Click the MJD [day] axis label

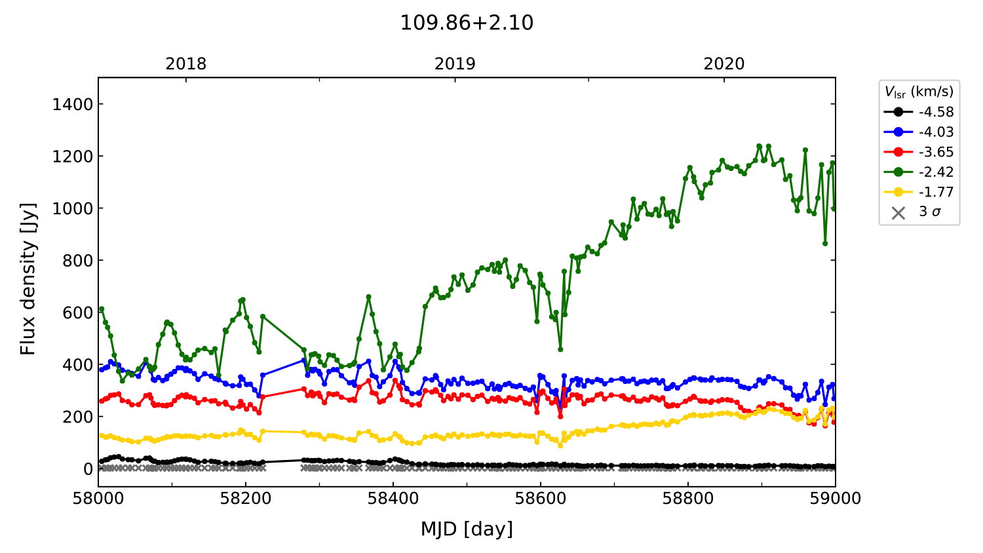(467, 529)
